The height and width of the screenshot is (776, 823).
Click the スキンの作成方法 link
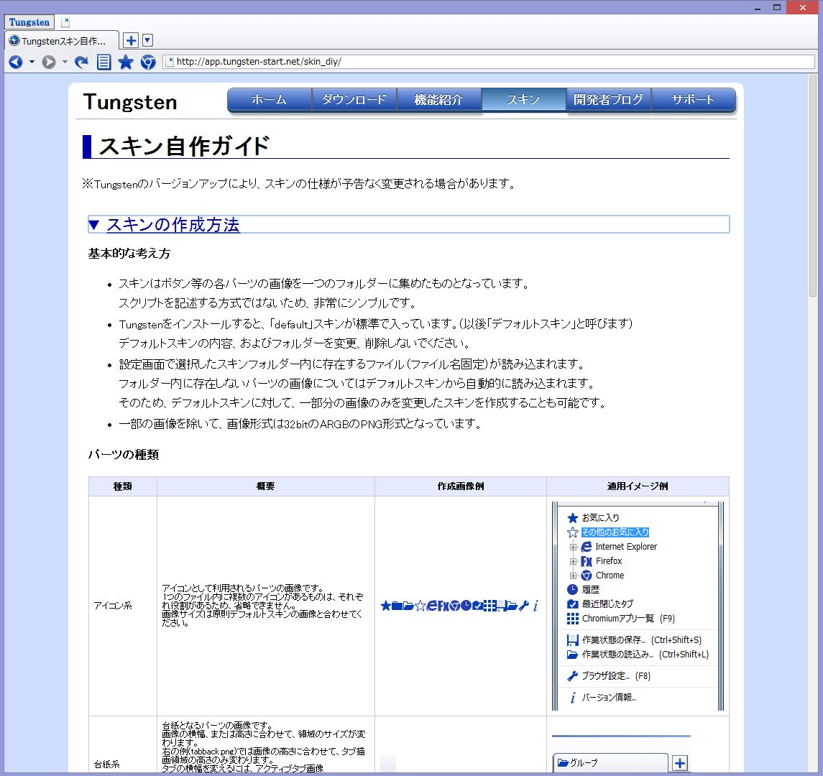coord(173,225)
